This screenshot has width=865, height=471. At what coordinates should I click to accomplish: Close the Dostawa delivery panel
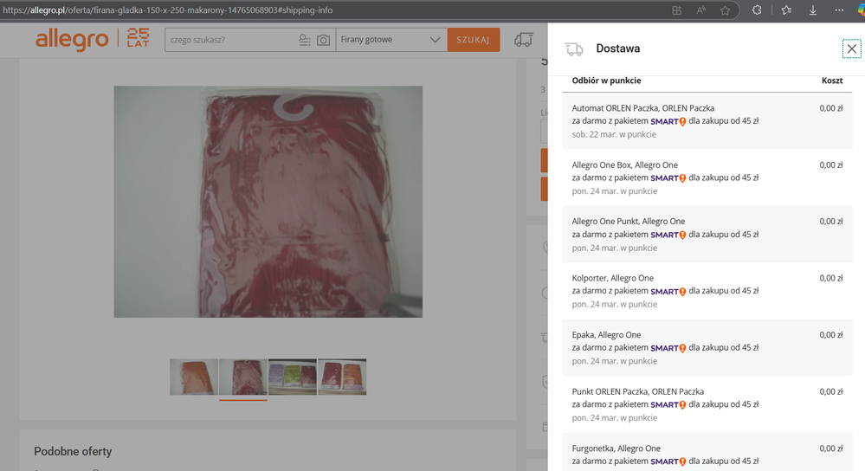851,49
